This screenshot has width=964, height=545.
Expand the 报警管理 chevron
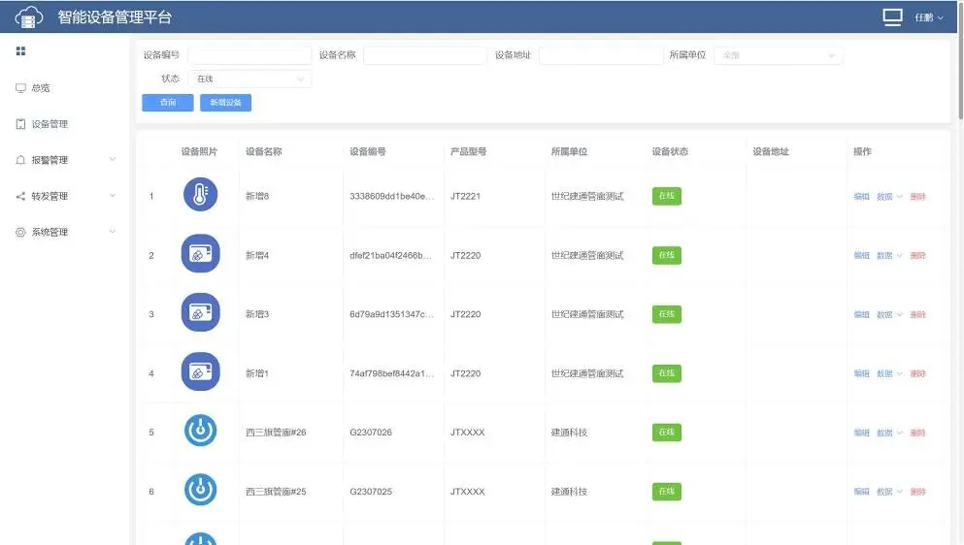click(113, 160)
